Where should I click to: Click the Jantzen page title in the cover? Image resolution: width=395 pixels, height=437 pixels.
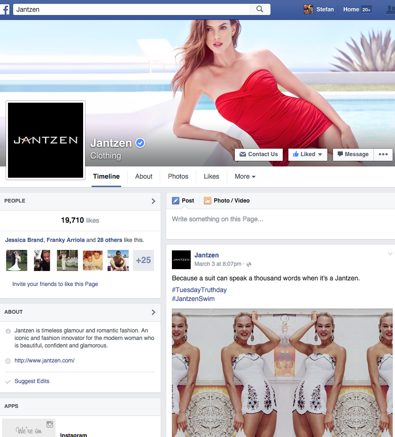point(111,143)
